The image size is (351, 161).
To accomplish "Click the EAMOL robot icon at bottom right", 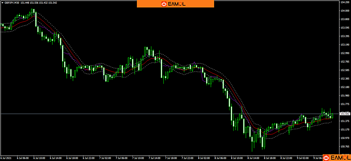I will [x=326, y=158].
